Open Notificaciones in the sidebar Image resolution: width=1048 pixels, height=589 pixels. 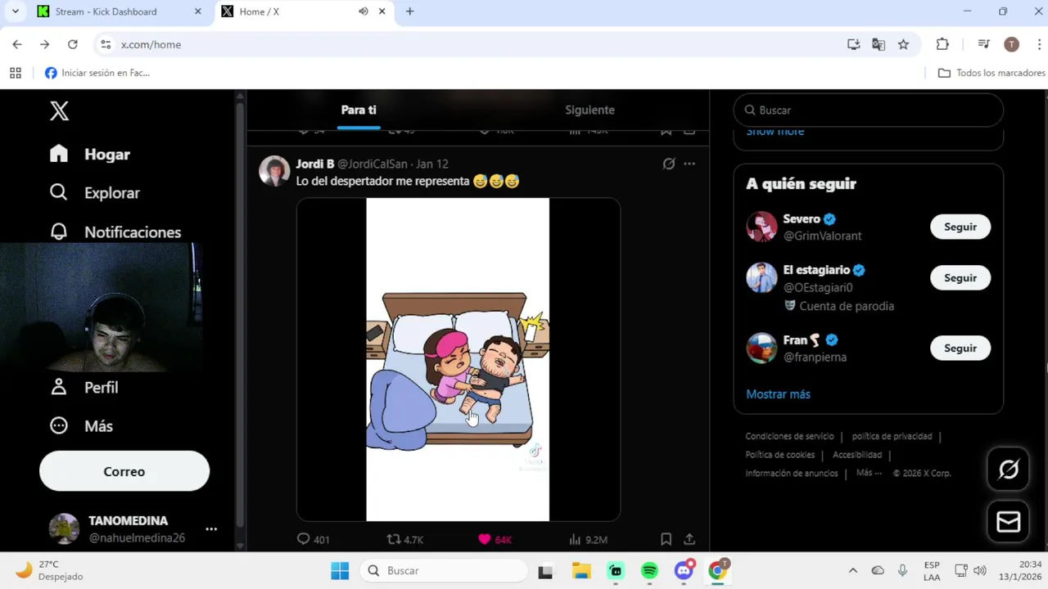(115, 232)
